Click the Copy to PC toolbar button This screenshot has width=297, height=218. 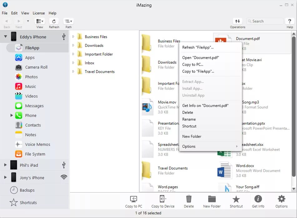[134, 201]
